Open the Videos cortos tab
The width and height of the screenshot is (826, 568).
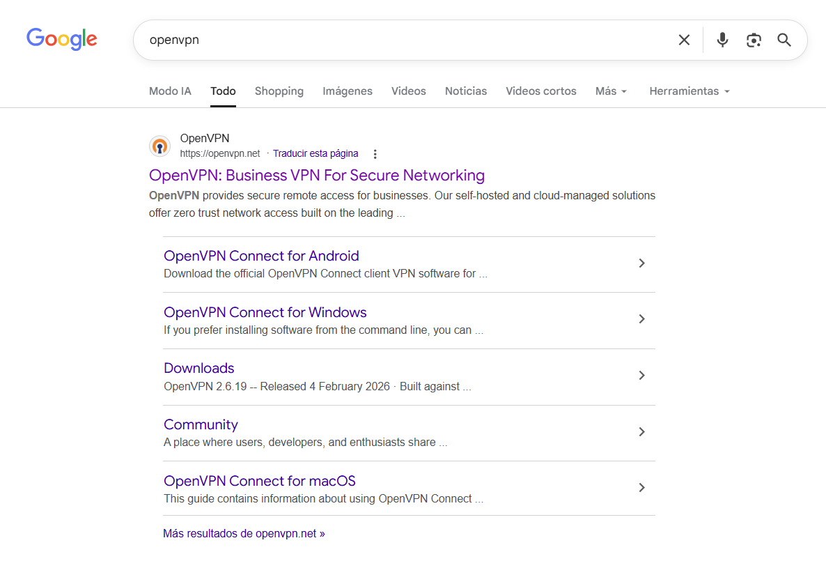click(x=540, y=91)
